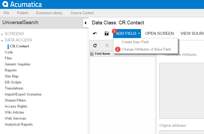Viewport: 204px width, 134px height.
Task: Click the delete X grid icon
Action: pyautogui.click(x=107, y=45)
